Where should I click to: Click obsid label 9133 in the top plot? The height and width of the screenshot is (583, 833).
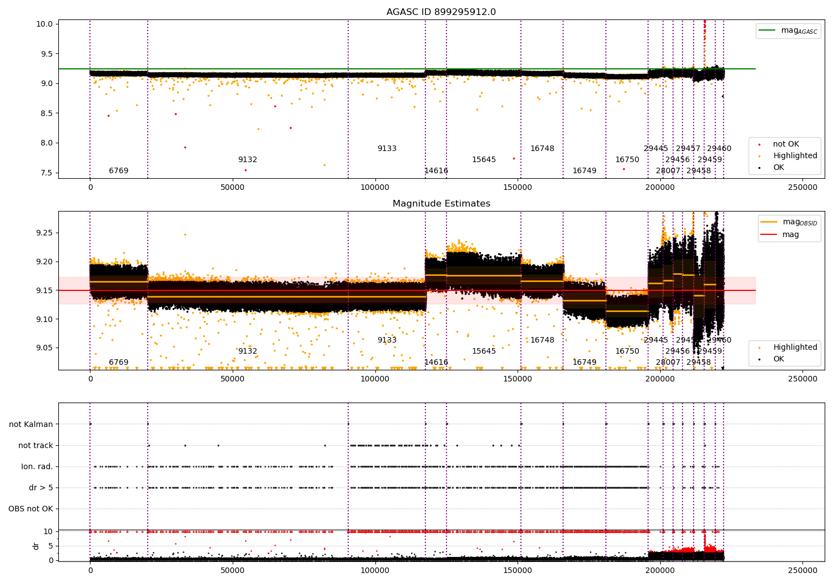click(387, 149)
